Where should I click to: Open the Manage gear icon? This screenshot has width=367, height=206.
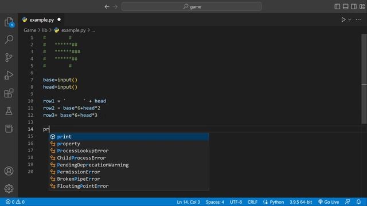click(9, 188)
